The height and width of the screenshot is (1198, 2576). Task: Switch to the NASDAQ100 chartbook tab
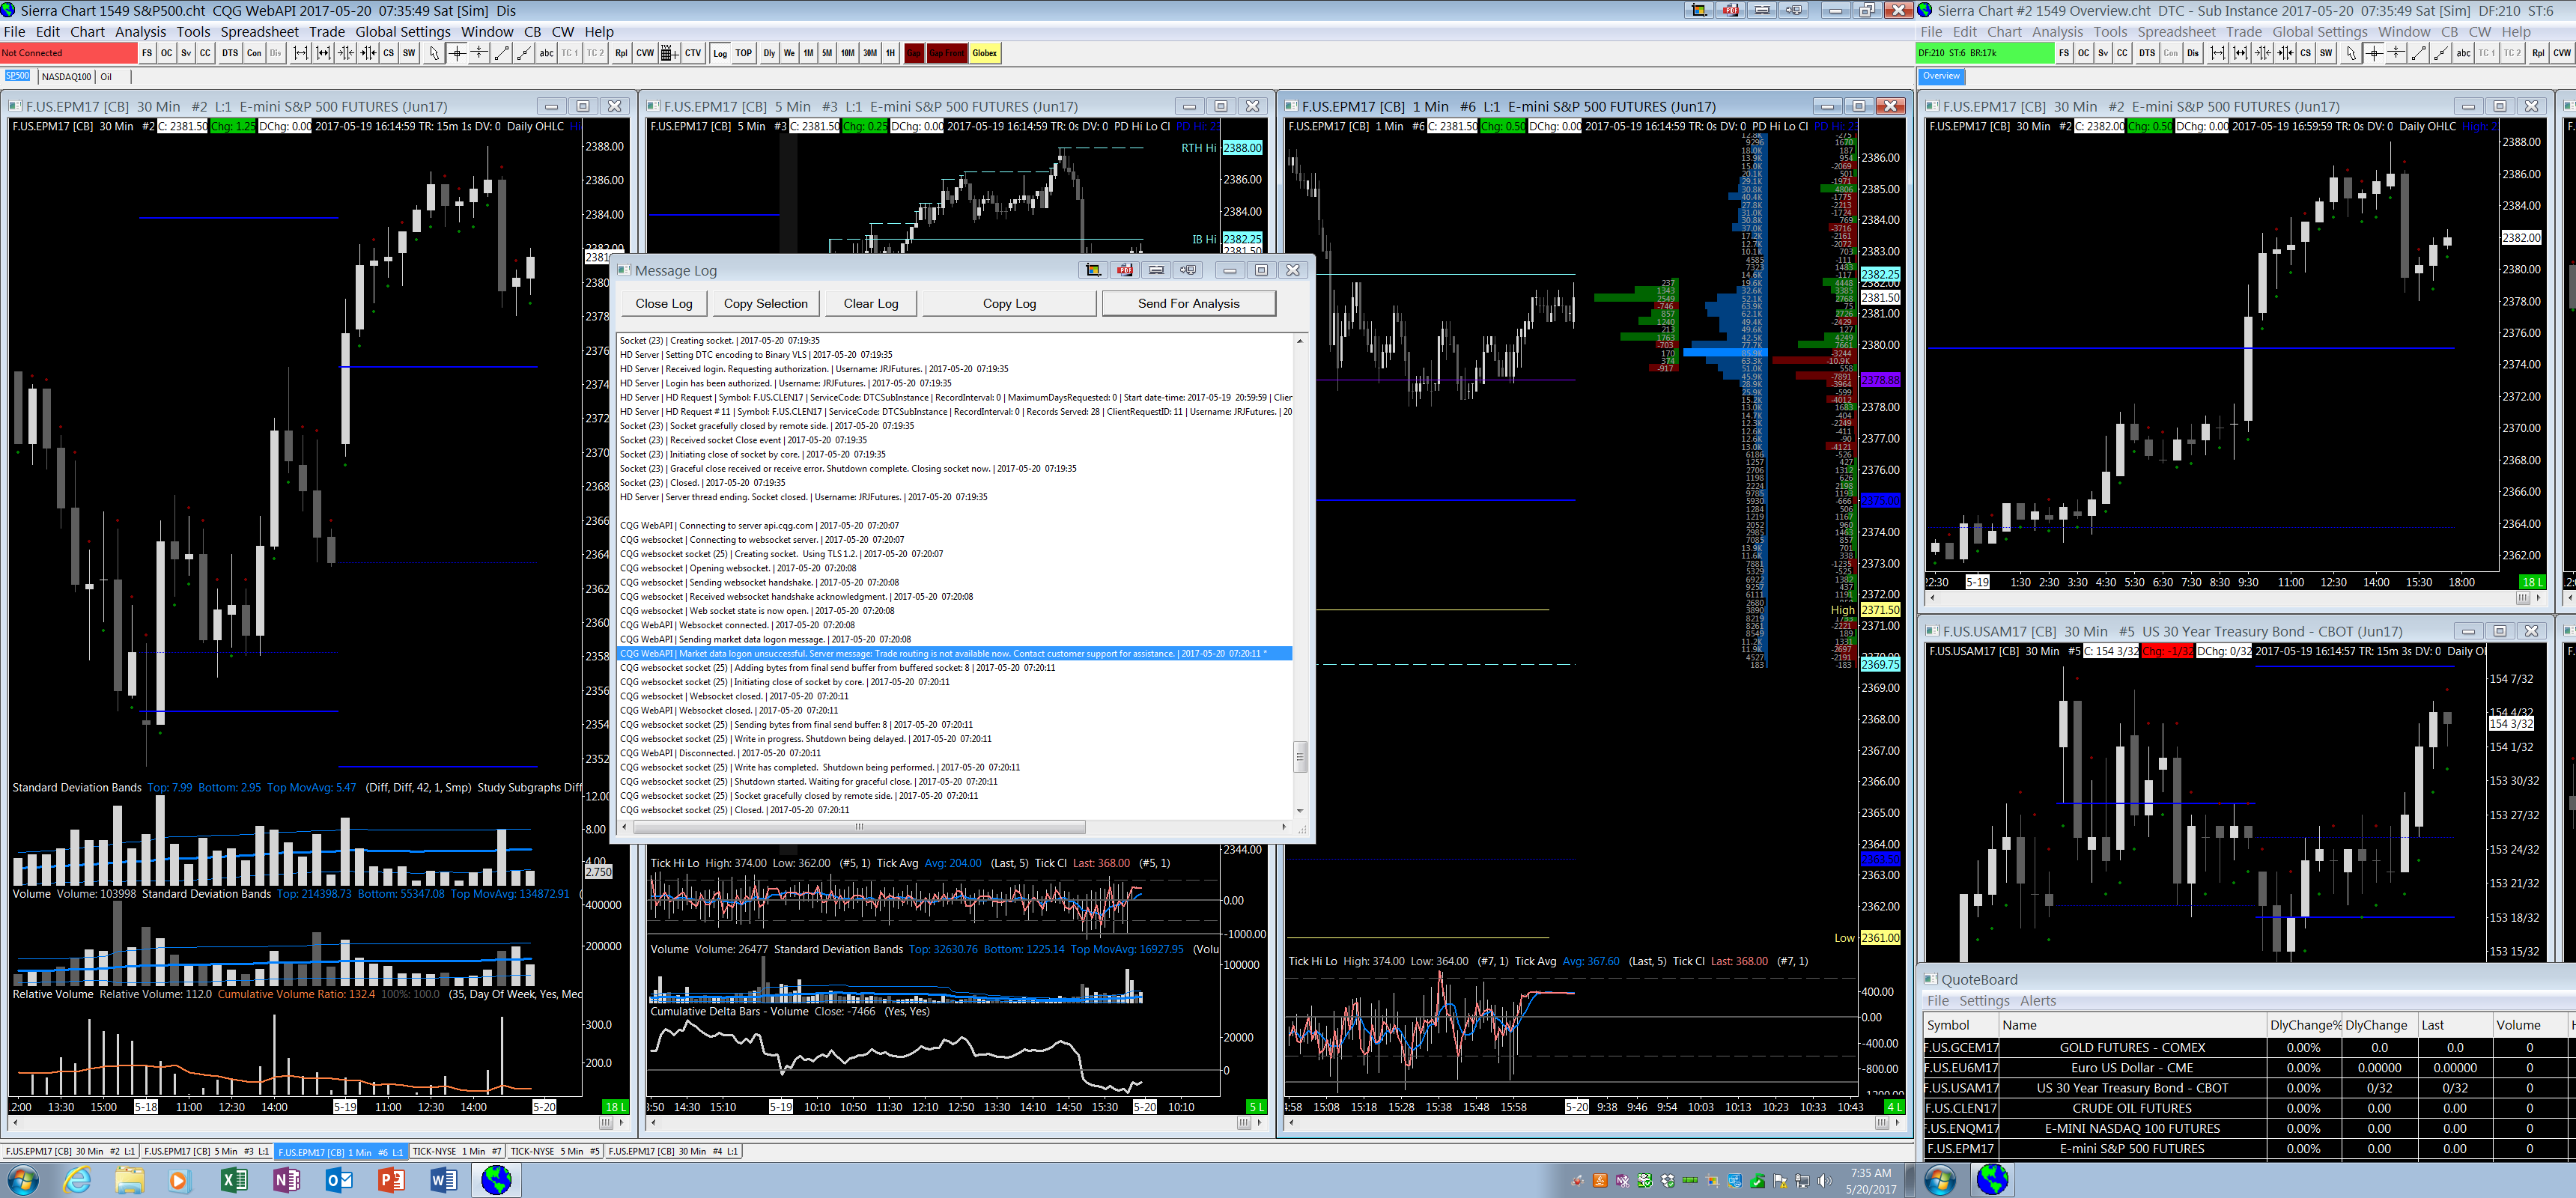(66, 76)
